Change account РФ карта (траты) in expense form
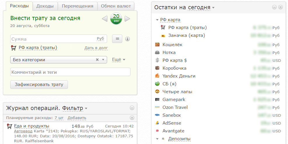The width and height of the screenshot is (288, 144). (x=38, y=48)
